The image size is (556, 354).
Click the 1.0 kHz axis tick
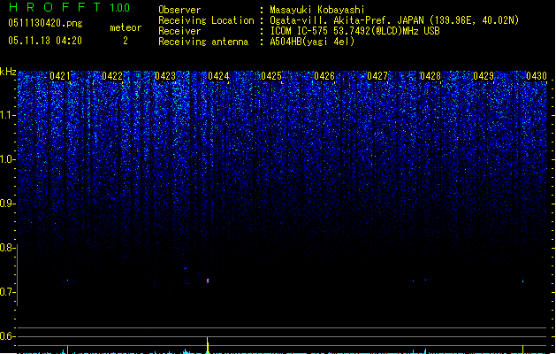8,159
